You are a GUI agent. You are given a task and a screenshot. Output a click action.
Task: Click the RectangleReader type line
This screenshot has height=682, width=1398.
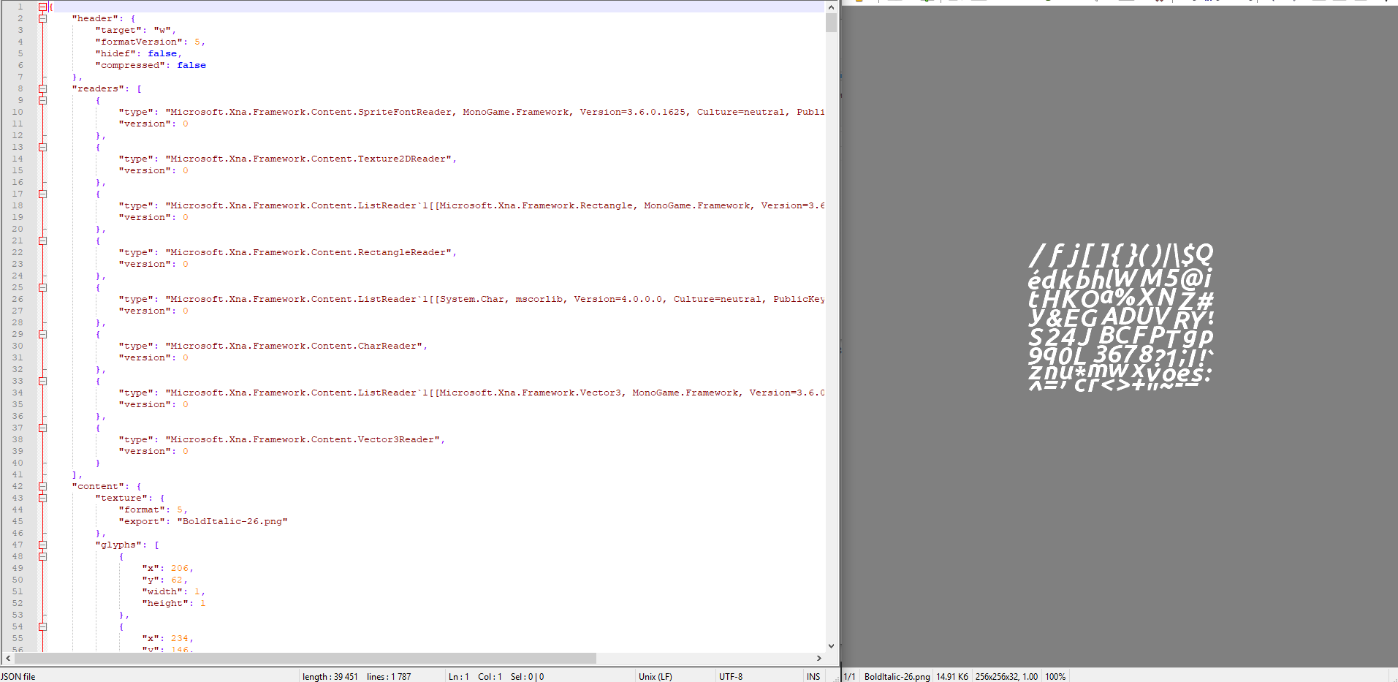[x=288, y=252]
